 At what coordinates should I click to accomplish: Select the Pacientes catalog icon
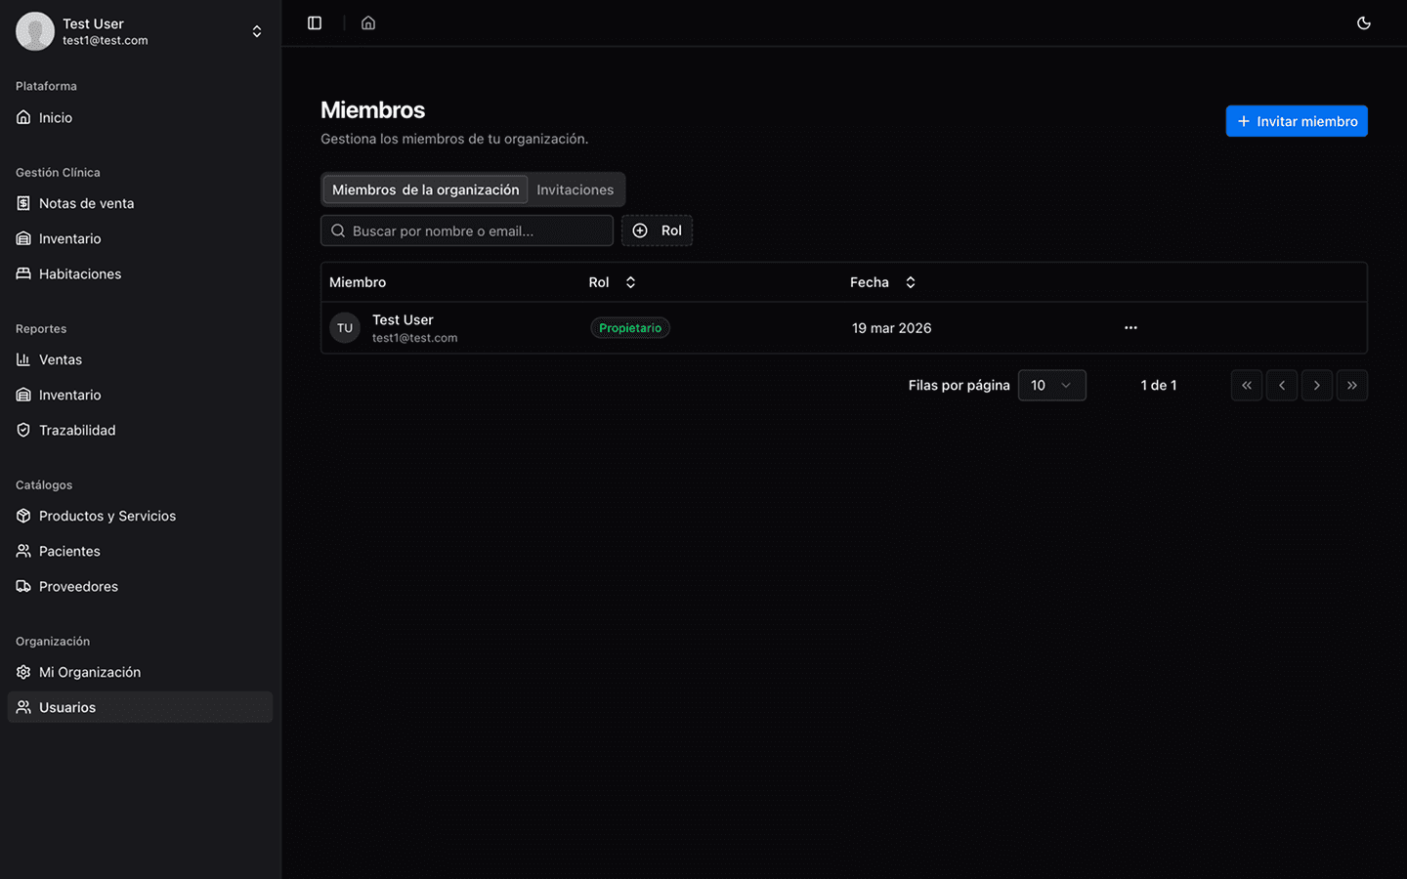[x=22, y=551]
